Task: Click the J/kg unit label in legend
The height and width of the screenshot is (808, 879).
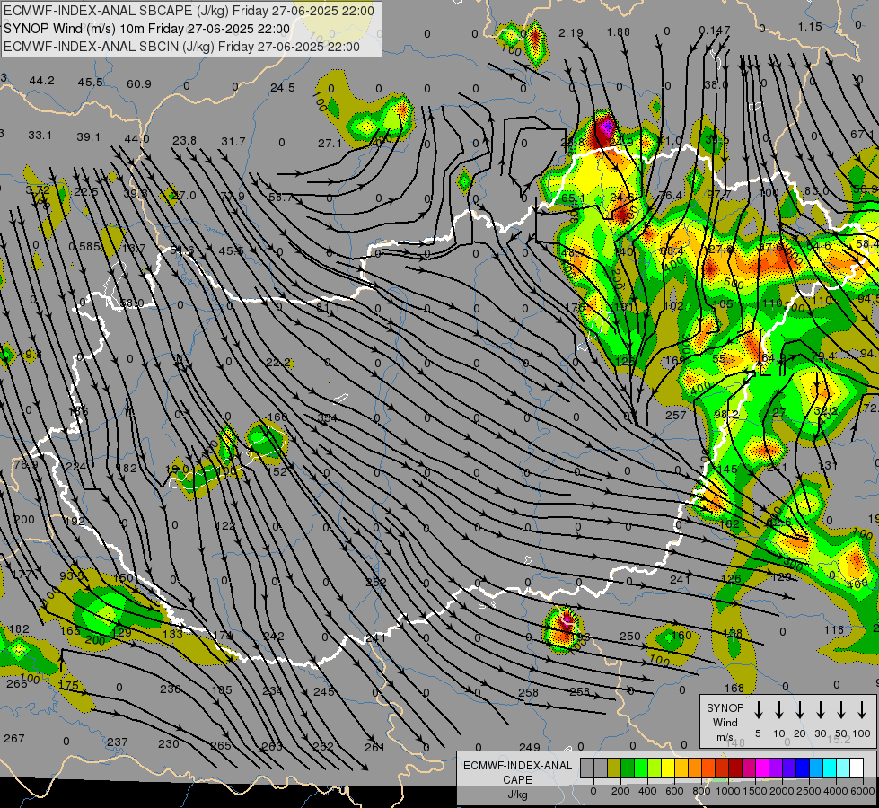Action: (517, 795)
